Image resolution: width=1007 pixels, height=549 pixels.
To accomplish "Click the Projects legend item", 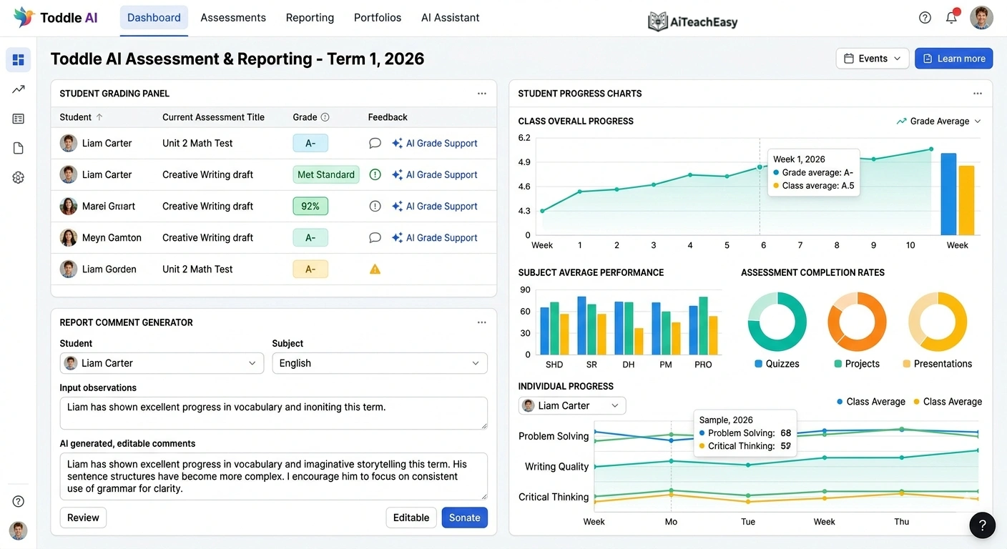I will [x=857, y=363].
